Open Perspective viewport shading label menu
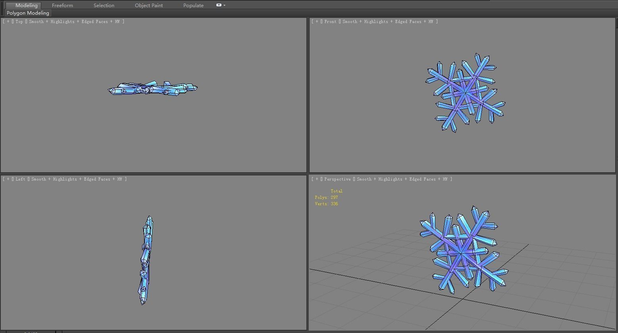Viewport: 618px width, 333px height. click(x=402, y=179)
